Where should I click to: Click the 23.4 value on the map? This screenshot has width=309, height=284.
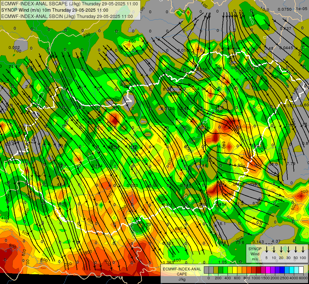(x=10, y=144)
